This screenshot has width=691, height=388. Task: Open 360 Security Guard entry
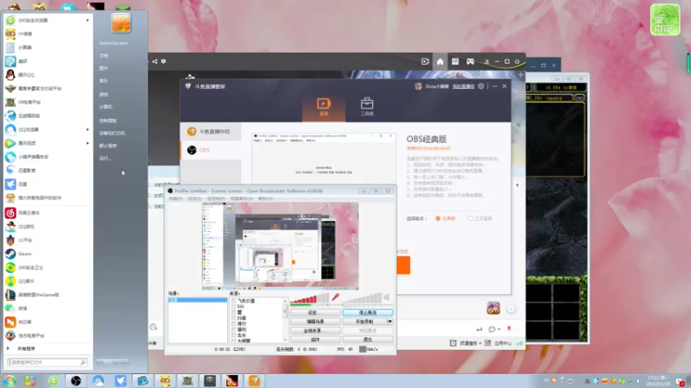(x=47, y=267)
